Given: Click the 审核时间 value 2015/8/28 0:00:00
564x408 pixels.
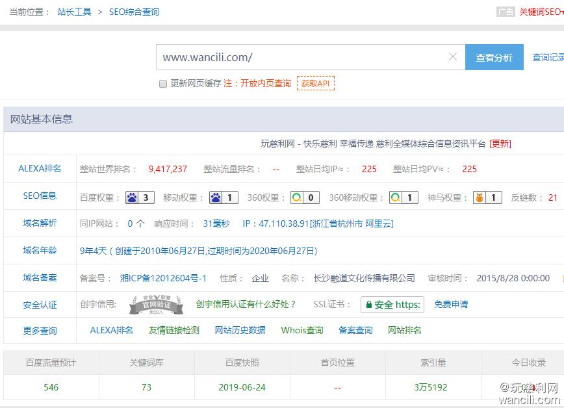Looking at the screenshot, I should 513,278.
